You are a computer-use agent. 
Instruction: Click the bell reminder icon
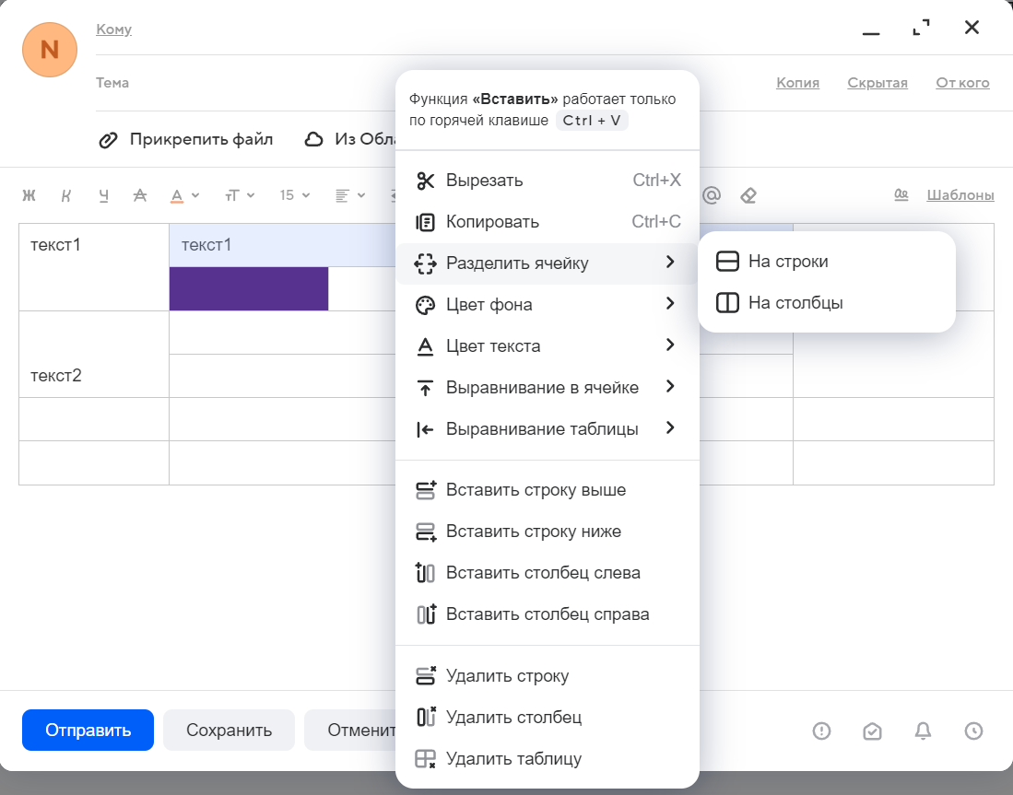click(923, 731)
